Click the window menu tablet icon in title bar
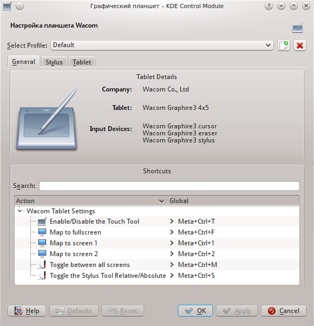The height and width of the screenshot is (326, 314). (x=7, y=6)
